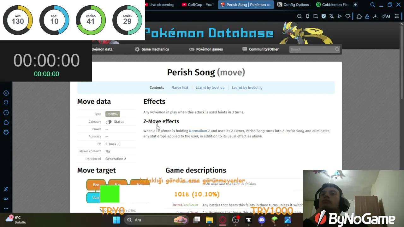
Task: Open the Photos app taskbar icon
Action: [288, 220]
